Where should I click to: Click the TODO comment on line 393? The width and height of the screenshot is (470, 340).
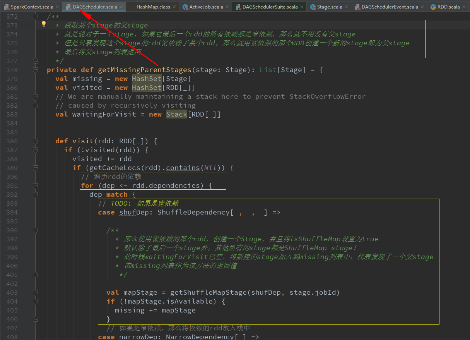(x=138, y=203)
